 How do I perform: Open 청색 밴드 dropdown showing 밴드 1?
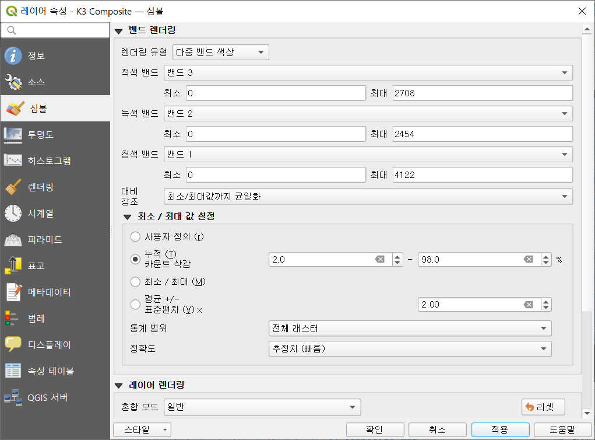368,154
